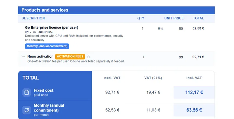Edit the 0 % discount field

click(161, 28)
